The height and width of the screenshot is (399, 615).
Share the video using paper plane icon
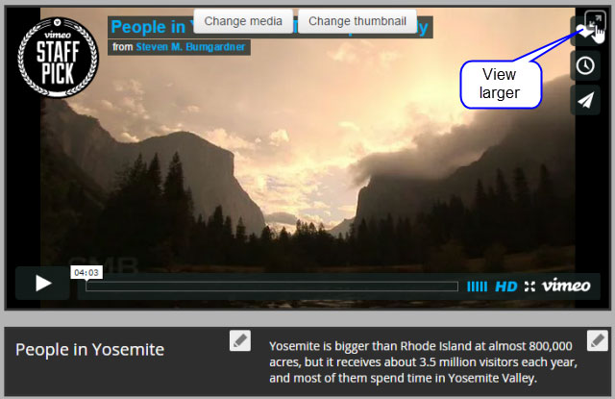coord(585,100)
